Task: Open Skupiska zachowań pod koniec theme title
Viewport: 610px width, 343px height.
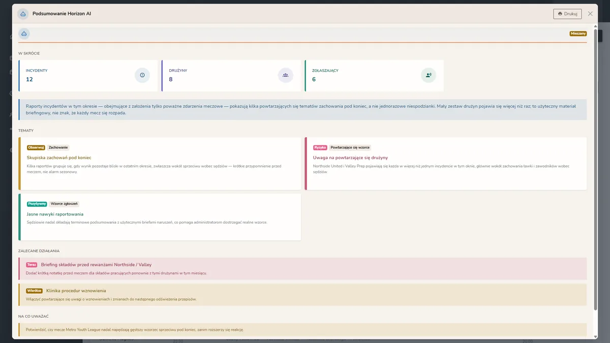Action: 59,158
